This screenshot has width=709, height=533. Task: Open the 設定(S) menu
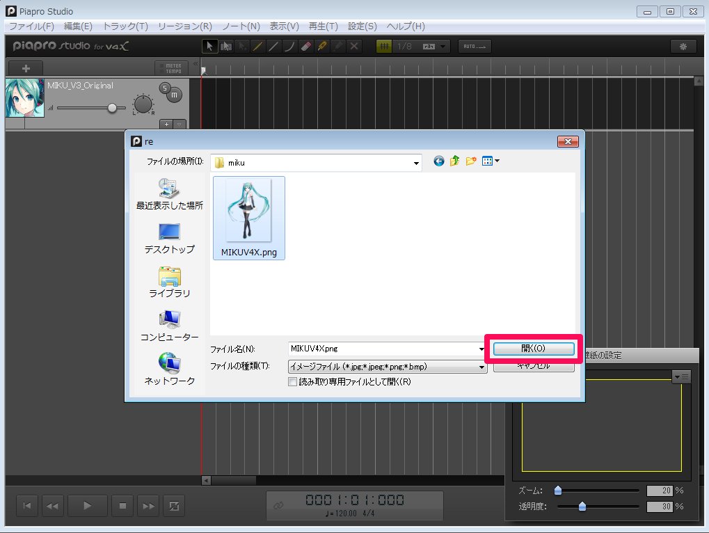363,26
